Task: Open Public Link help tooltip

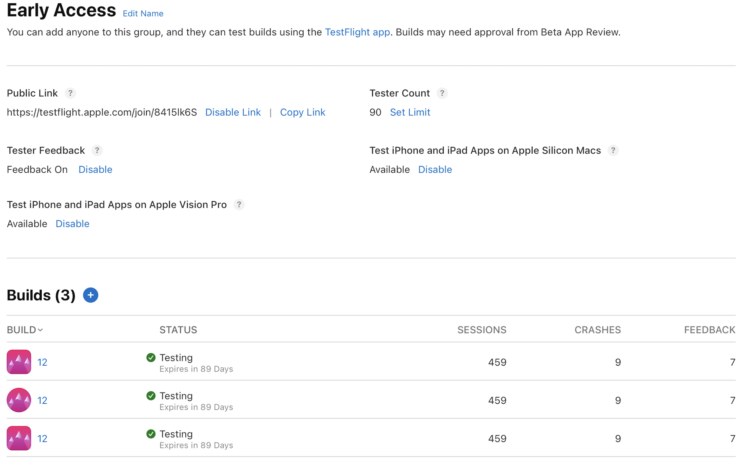Action: point(71,93)
